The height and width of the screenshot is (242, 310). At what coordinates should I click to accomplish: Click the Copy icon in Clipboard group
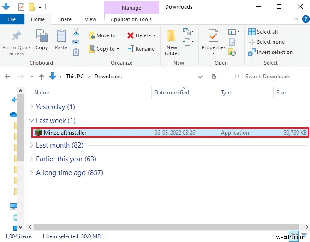click(x=42, y=36)
